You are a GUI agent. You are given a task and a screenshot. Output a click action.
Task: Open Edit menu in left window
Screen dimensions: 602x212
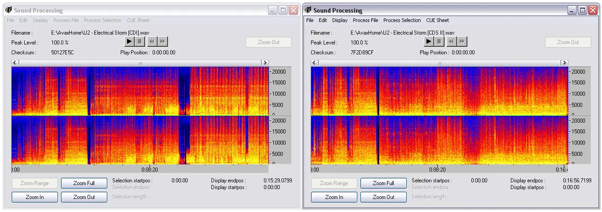[x=23, y=20]
